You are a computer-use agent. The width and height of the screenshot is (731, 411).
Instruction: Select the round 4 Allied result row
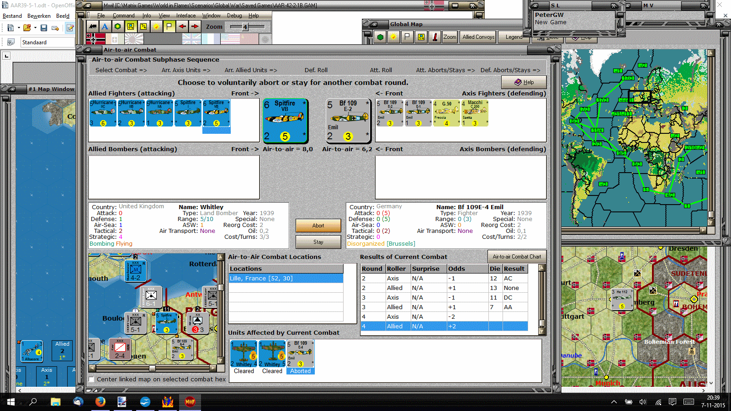tap(444, 326)
